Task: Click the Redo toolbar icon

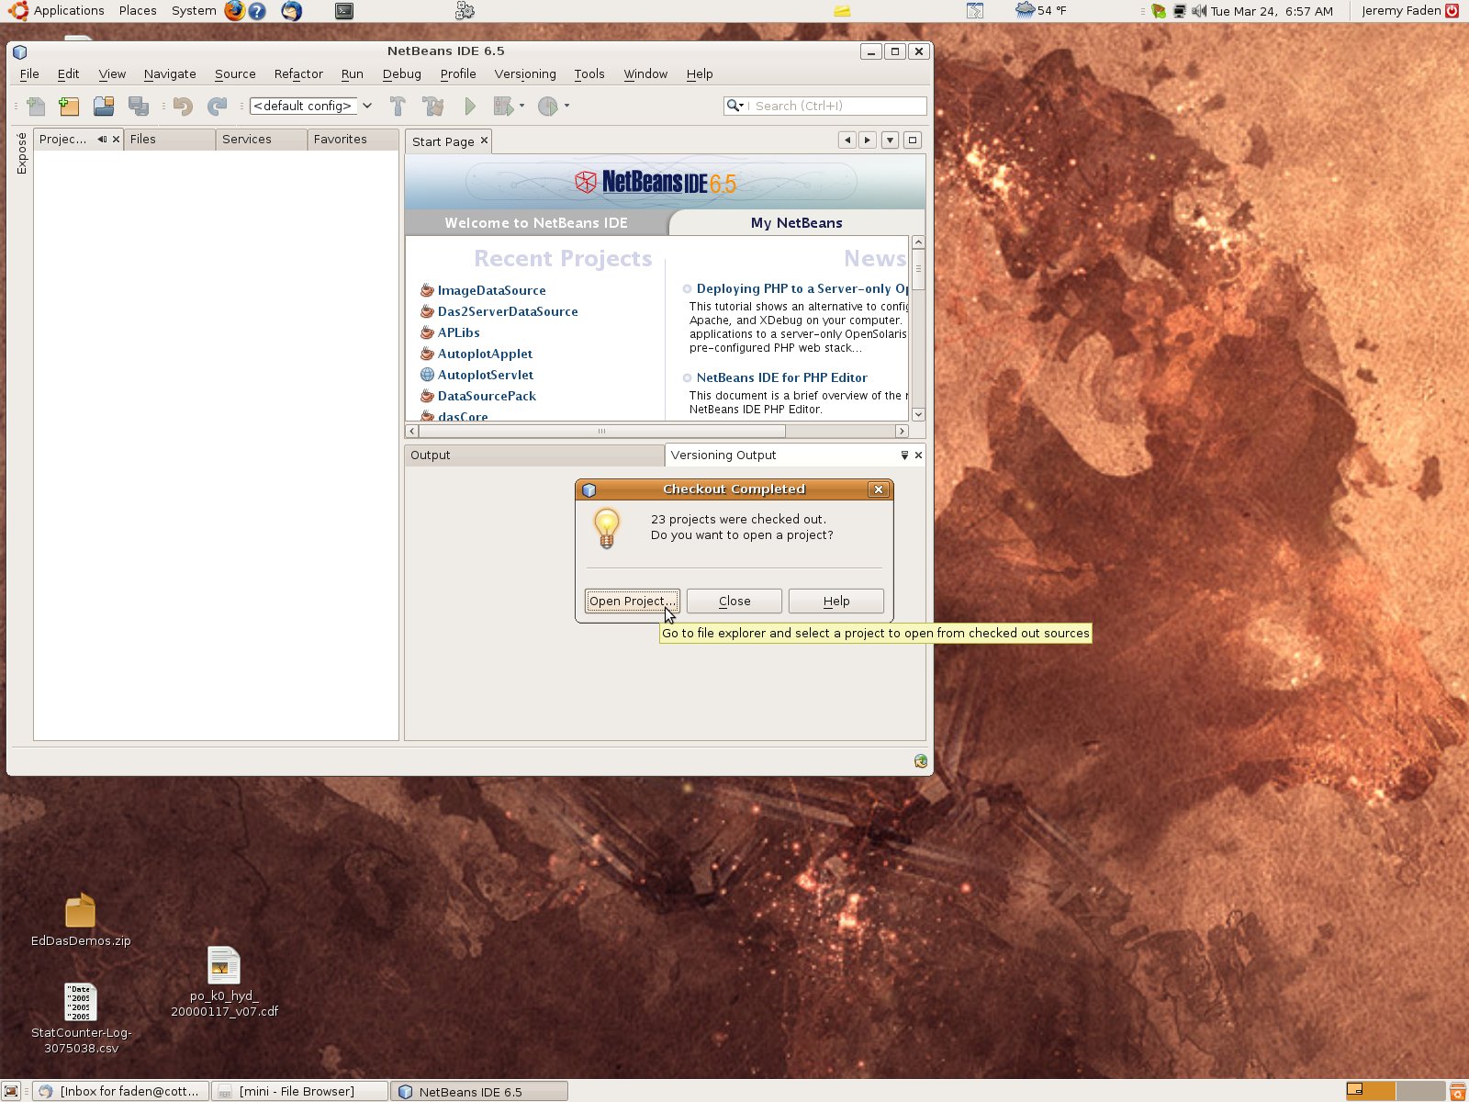Action: point(217,106)
